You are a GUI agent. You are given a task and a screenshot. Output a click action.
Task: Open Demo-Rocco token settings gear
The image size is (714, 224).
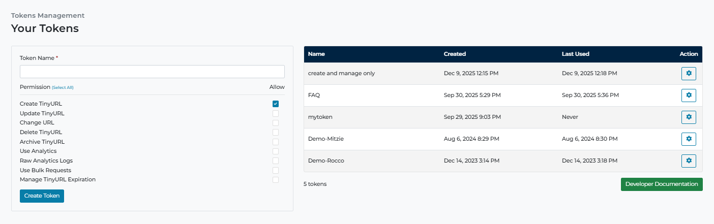tap(689, 161)
